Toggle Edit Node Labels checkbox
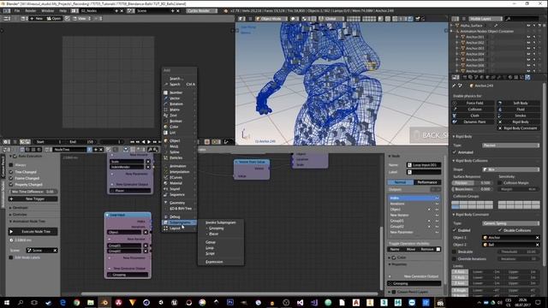The image size is (548, 308). (x=11, y=258)
